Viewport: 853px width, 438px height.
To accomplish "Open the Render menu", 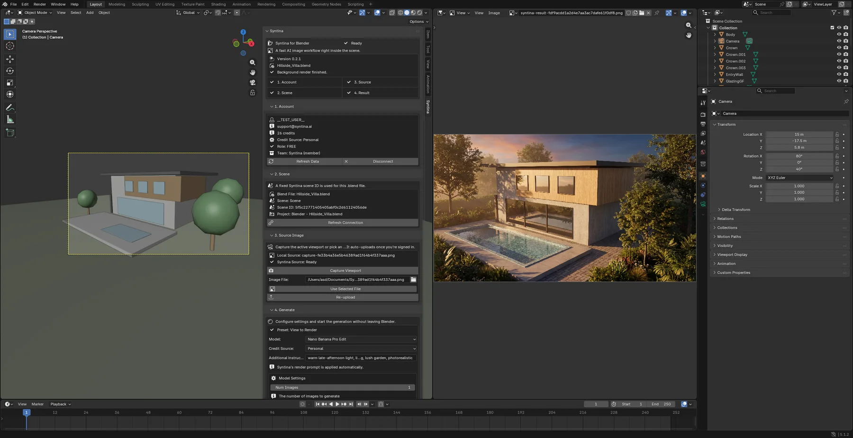I will (x=40, y=4).
